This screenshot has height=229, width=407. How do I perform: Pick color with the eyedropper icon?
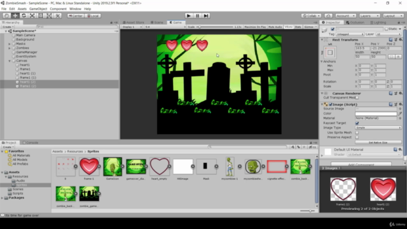(x=400, y=113)
